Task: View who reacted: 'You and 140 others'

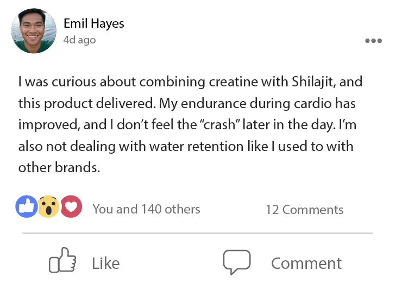Action: click(146, 209)
